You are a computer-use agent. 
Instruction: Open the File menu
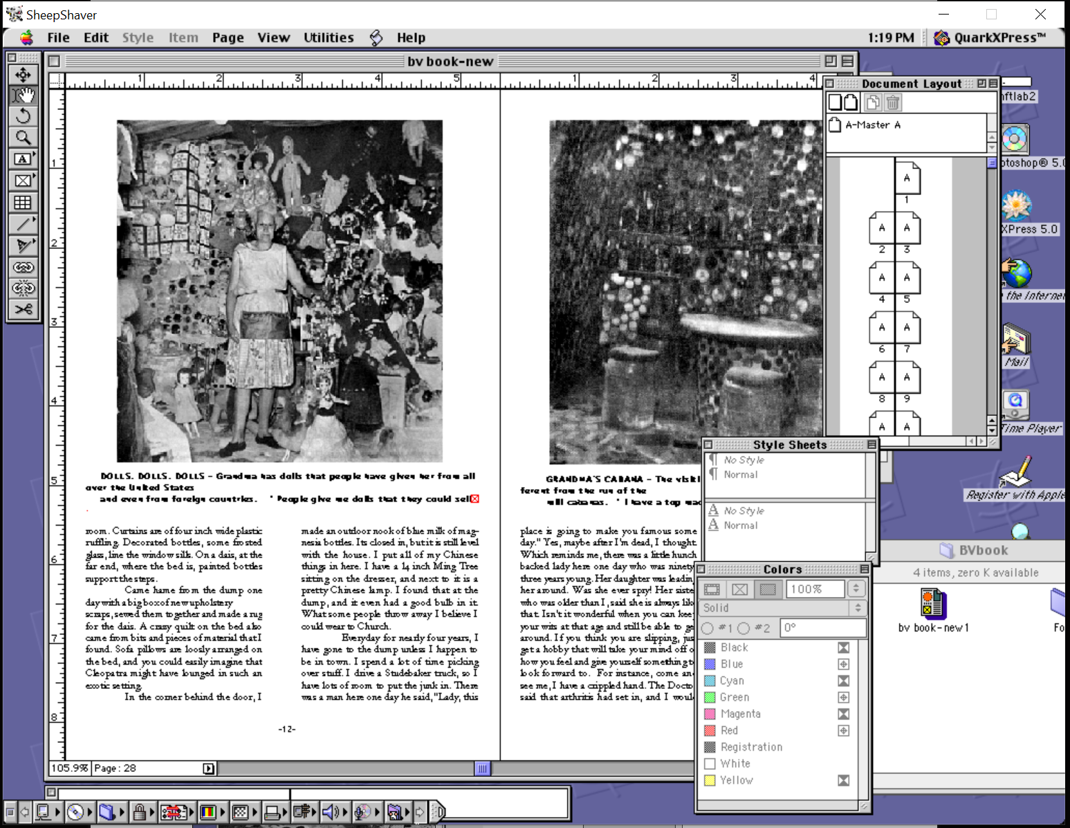tap(59, 38)
